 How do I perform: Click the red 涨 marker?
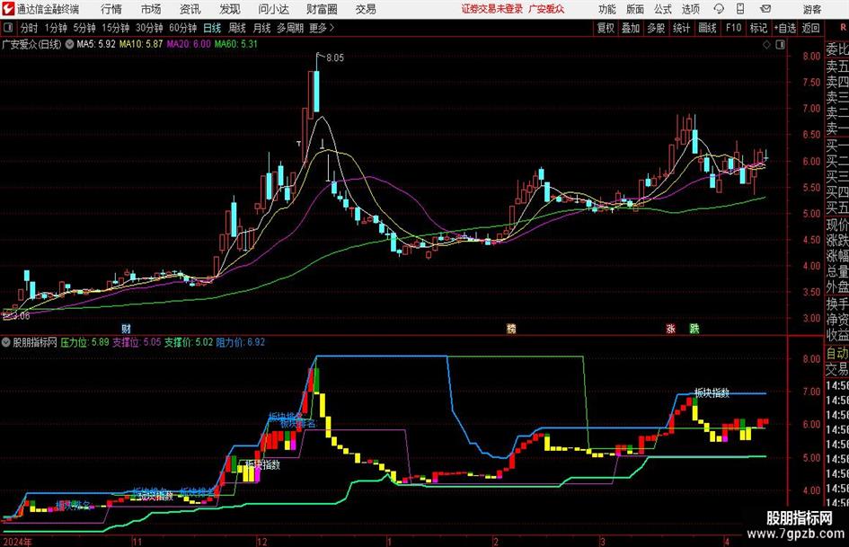pyautogui.click(x=670, y=328)
